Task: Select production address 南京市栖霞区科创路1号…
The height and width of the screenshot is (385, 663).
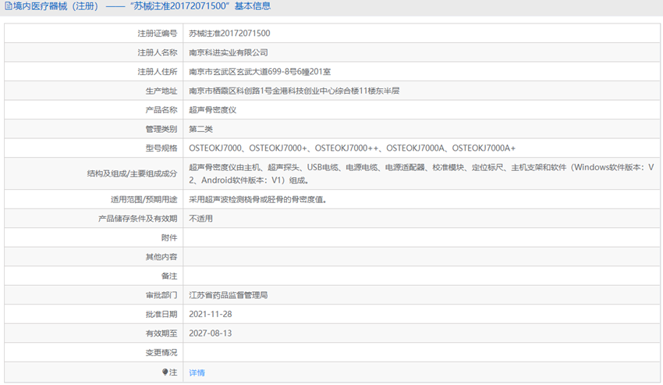Action: click(x=294, y=91)
